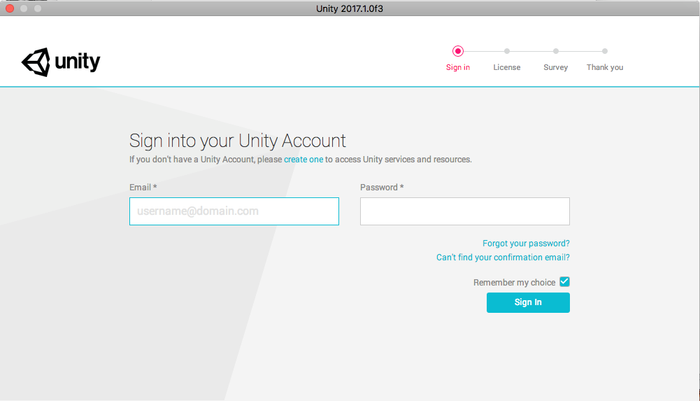
Task: Select the Sign in step indicator
Action: 457,51
